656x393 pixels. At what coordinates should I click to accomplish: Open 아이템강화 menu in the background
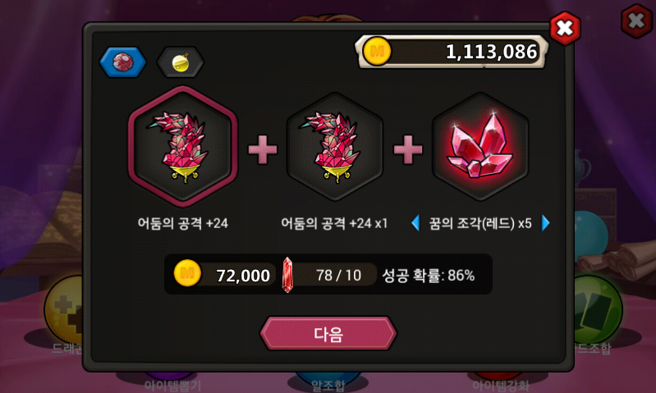click(x=501, y=385)
